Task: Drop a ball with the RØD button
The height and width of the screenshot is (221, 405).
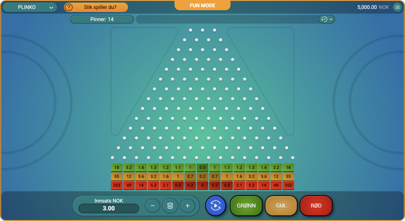Action: pyautogui.click(x=316, y=206)
